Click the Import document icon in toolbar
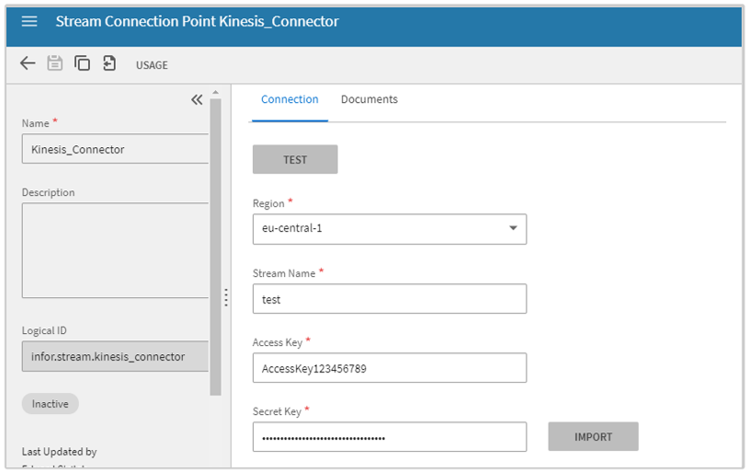 [109, 63]
